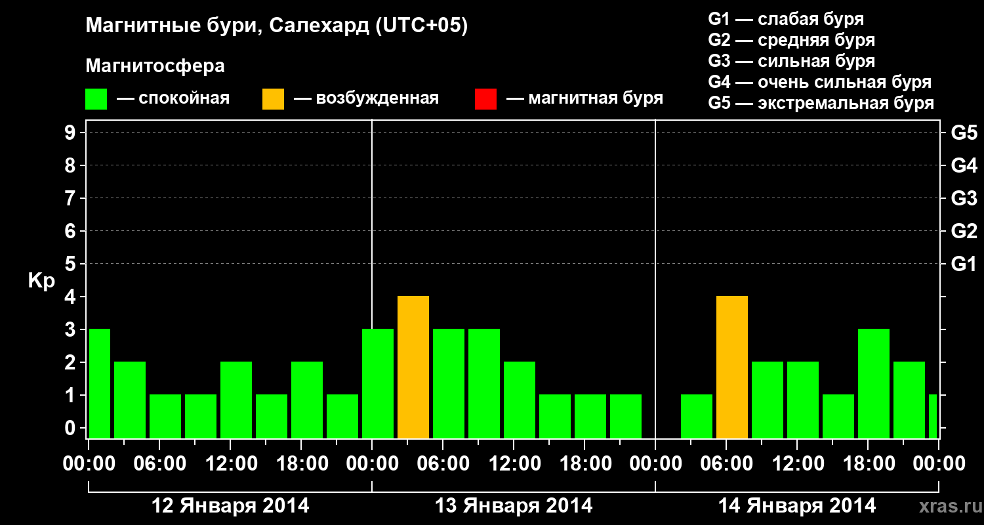984x525 pixels.
Task: Click '06:00' time label under 14 January
Action: 726,464
